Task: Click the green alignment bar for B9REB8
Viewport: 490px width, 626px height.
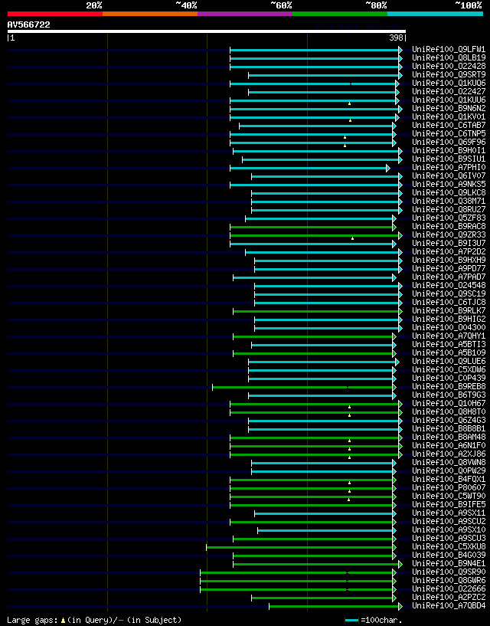Action: click(305, 387)
